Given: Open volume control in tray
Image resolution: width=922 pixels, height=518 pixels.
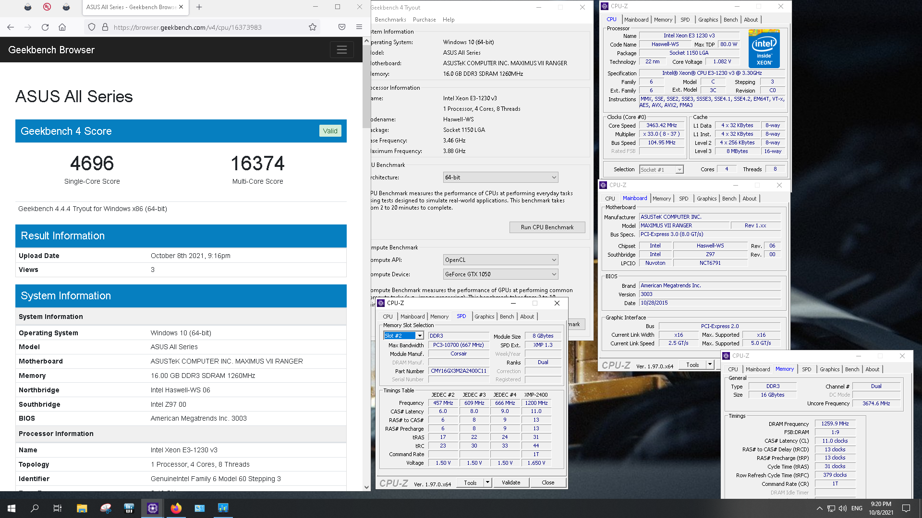Looking at the screenshot, I should [x=843, y=508].
